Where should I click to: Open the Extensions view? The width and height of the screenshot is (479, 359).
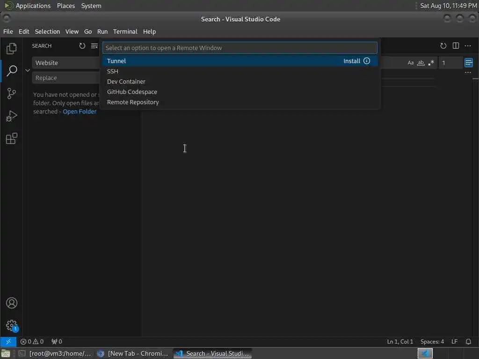pyautogui.click(x=12, y=138)
